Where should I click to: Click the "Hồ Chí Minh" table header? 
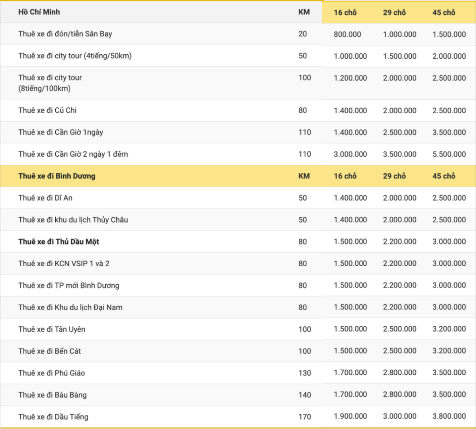tap(39, 12)
